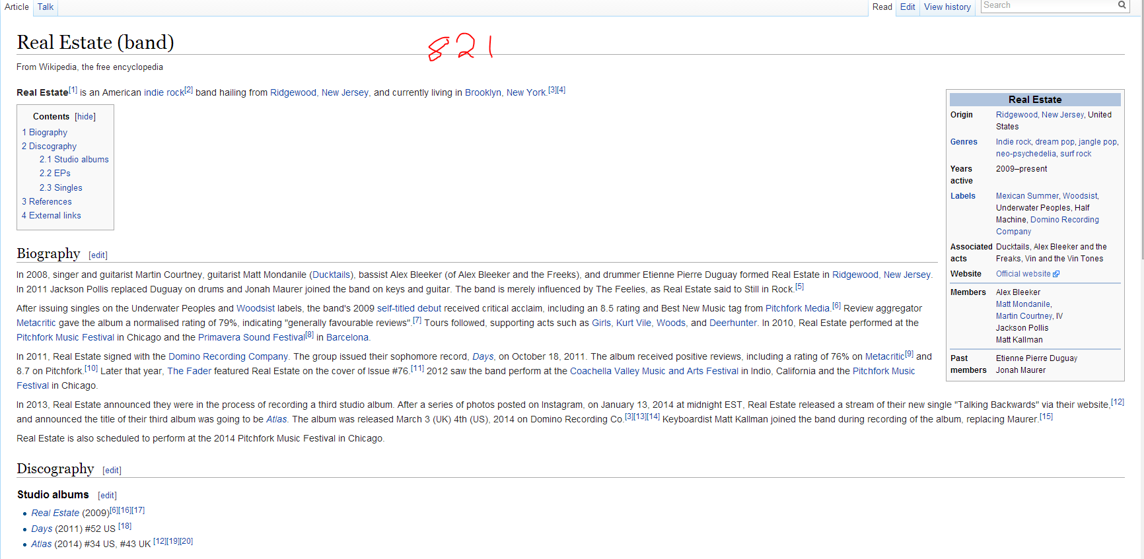Open the indie rock link in intro
The image size is (1144, 559).
(164, 92)
